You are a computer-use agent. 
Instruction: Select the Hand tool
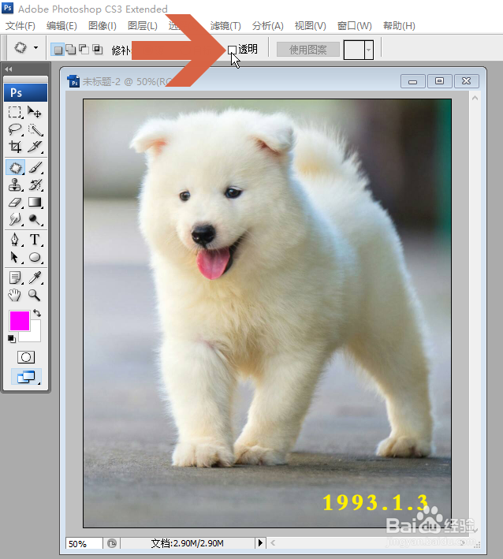tap(15, 295)
